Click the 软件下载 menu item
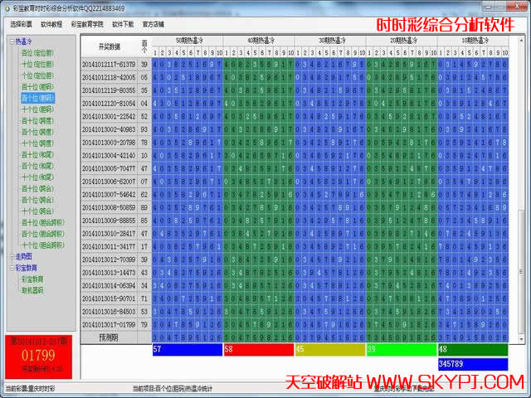Viewport: 531px width, 398px height. 124,25
